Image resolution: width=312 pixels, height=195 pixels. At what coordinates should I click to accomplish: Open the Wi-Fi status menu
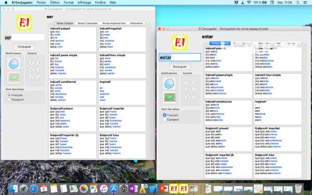[x=249, y=3]
